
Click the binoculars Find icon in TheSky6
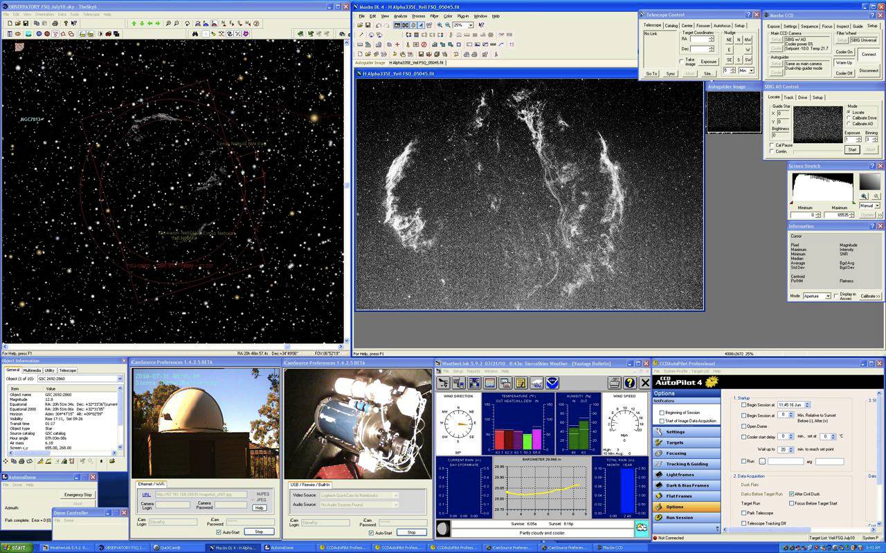(x=195, y=34)
